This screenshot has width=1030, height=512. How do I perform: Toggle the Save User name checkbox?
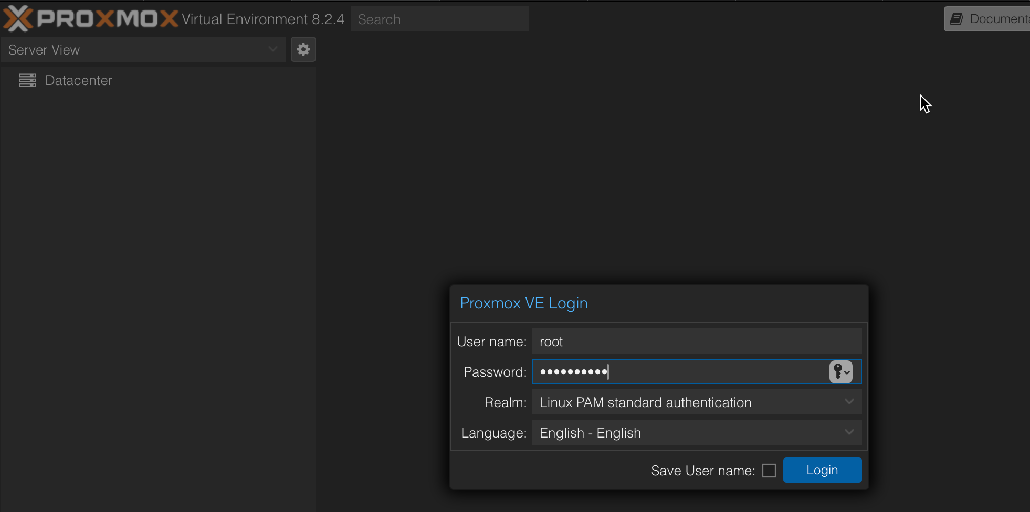point(769,471)
